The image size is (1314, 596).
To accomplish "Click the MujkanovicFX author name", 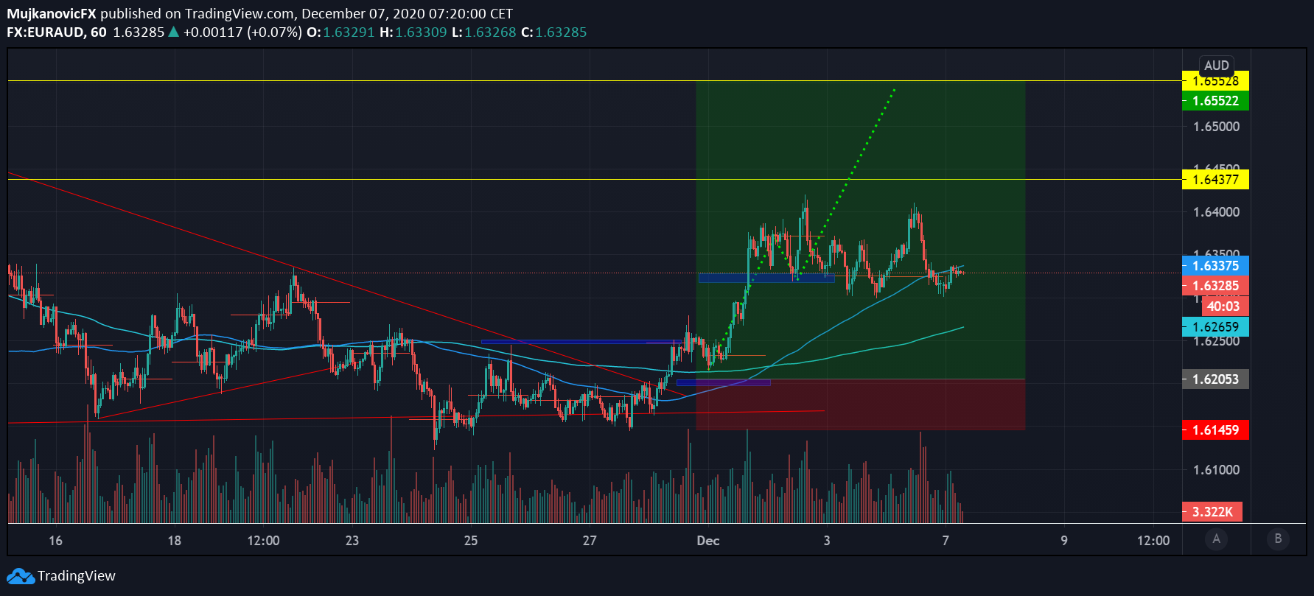I will (52, 13).
